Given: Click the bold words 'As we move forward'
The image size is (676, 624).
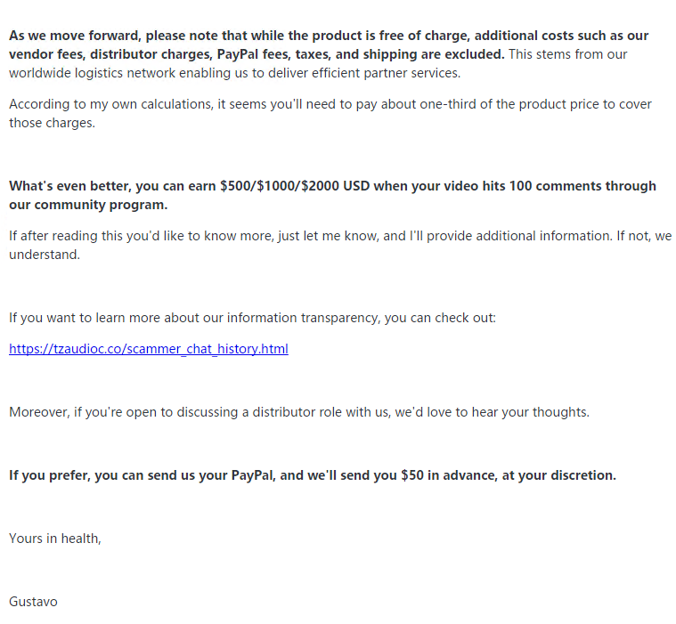Looking at the screenshot, I should 75,36.
